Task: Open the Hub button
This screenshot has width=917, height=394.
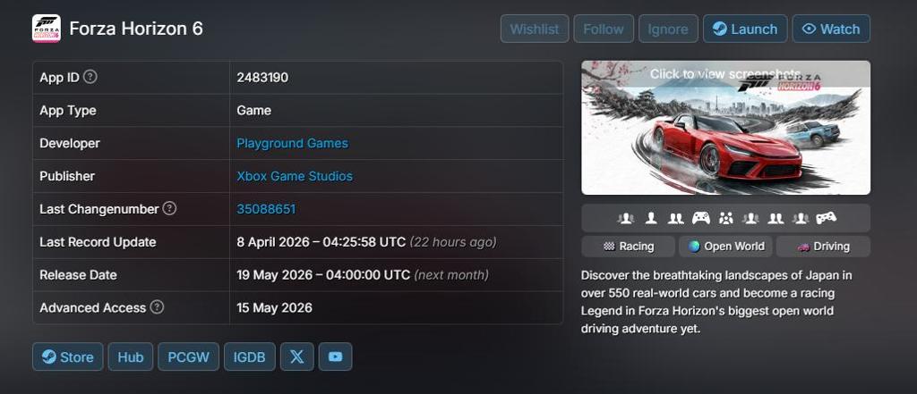Action: [131, 356]
